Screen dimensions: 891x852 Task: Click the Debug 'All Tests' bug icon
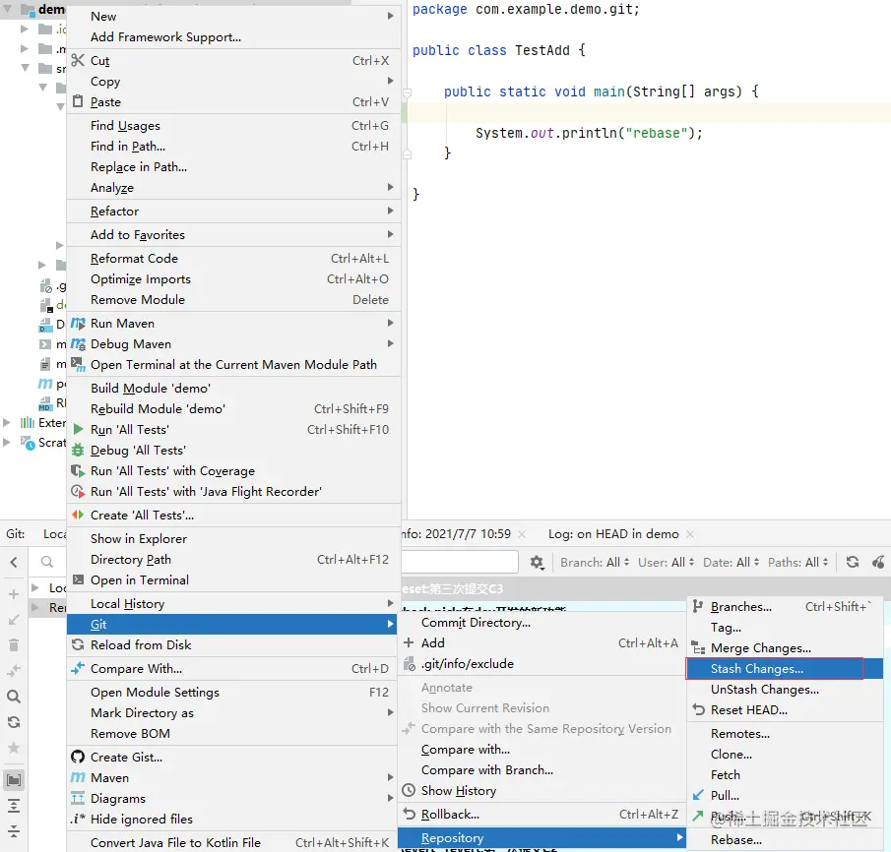78,450
